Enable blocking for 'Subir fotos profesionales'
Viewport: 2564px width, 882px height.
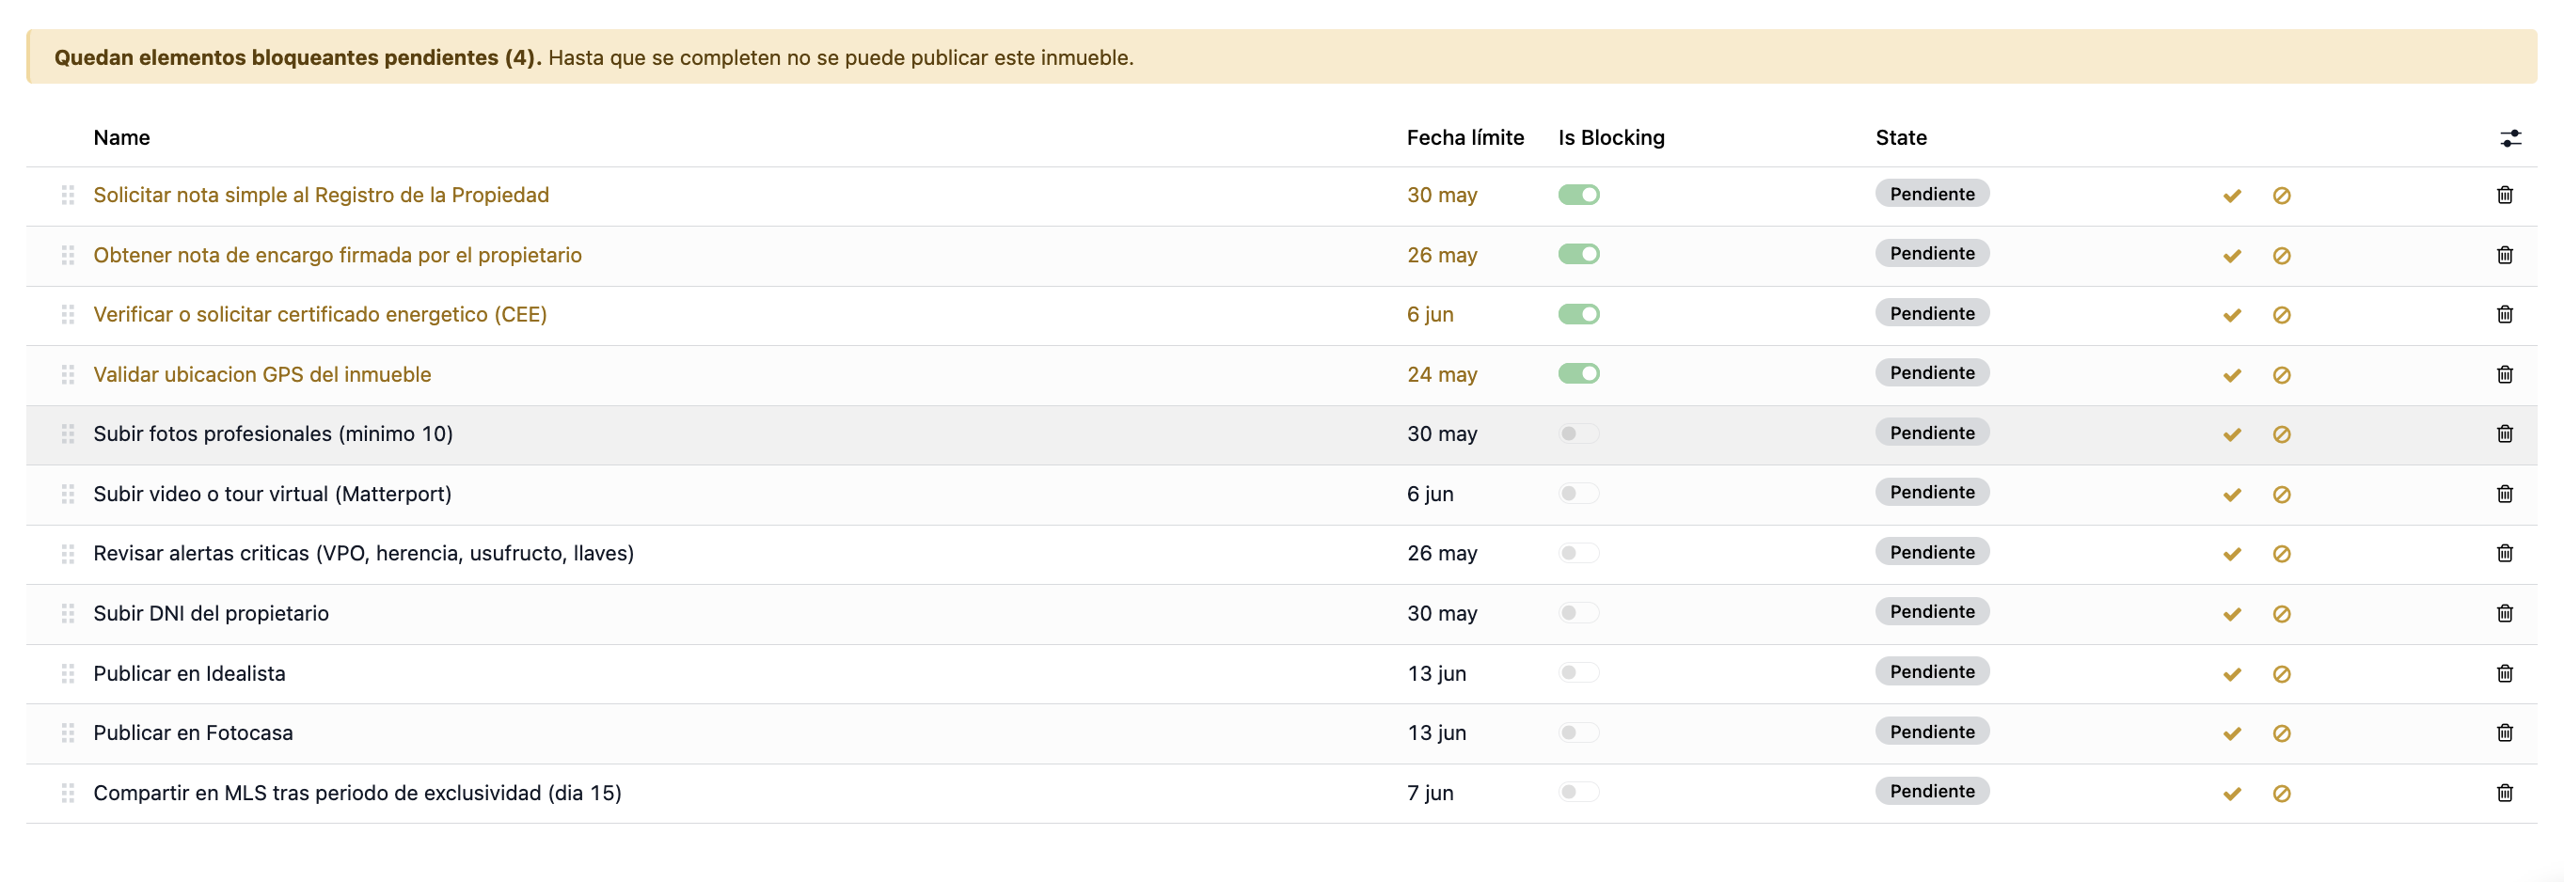(1578, 433)
